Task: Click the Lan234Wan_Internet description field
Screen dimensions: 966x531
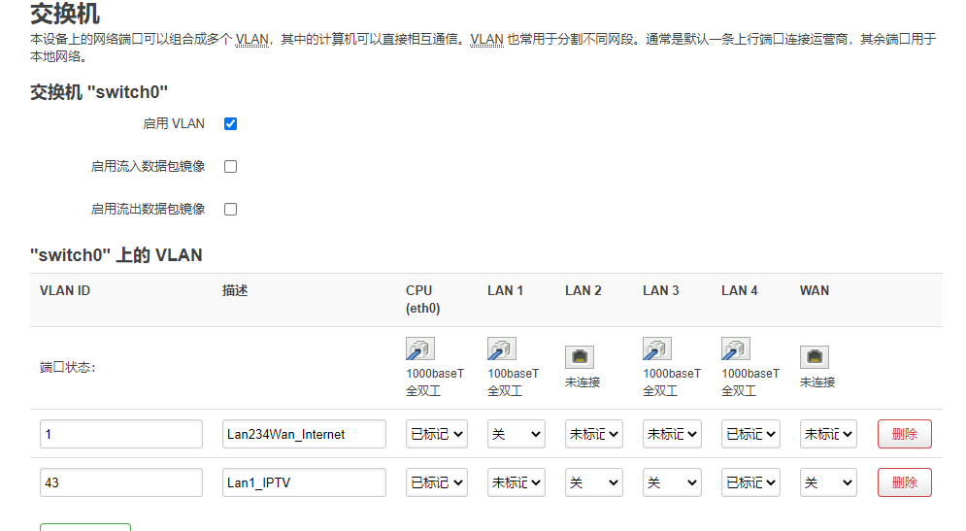Action: [x=304, y=434]
